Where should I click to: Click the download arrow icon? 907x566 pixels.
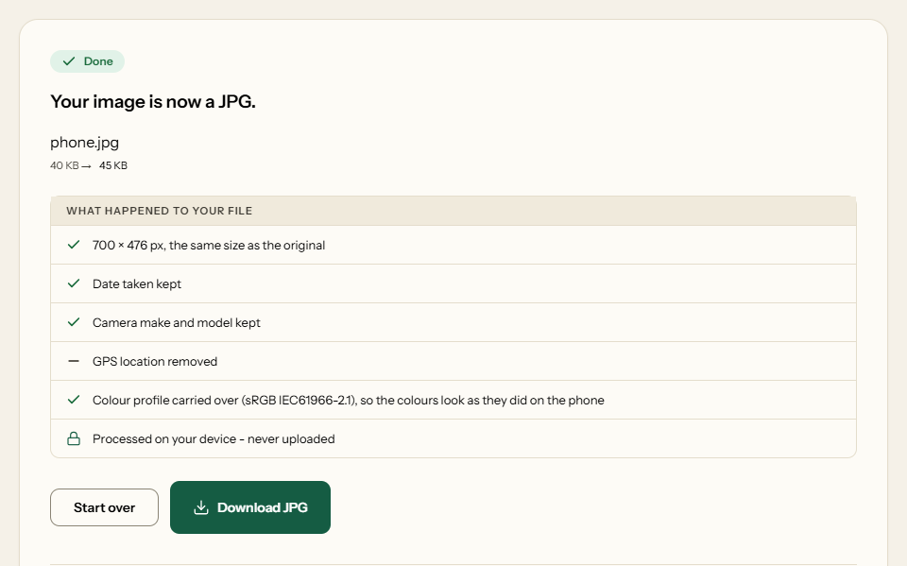[x=200, y=507]
